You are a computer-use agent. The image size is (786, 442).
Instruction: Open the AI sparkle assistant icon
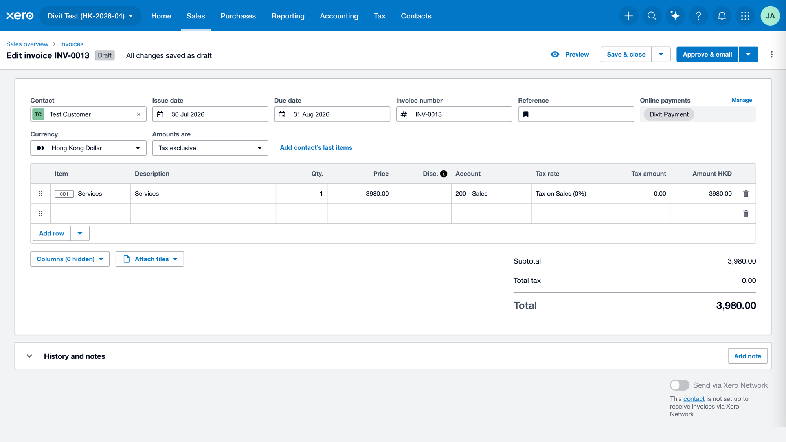click(x=675, y=16)
